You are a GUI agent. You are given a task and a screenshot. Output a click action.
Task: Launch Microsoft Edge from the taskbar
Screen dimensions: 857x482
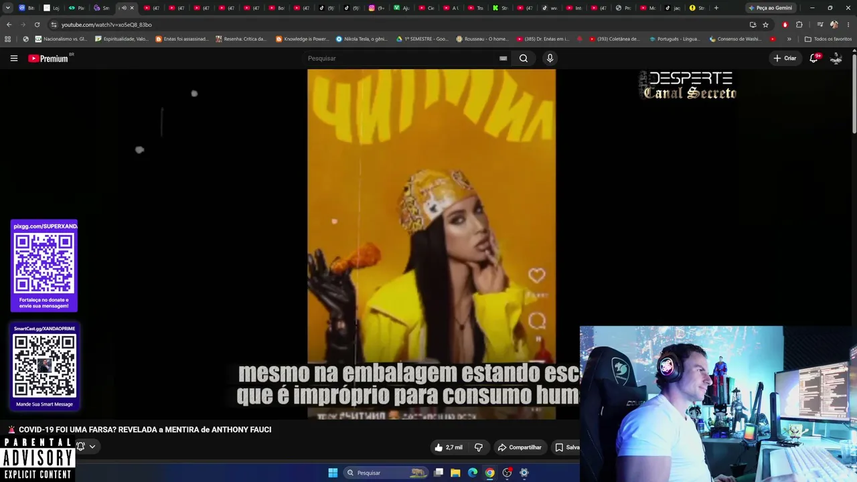coord(473,473)
